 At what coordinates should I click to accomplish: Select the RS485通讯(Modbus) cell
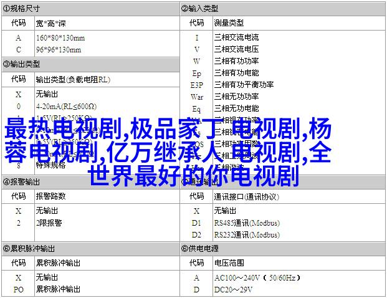(247, 223)
